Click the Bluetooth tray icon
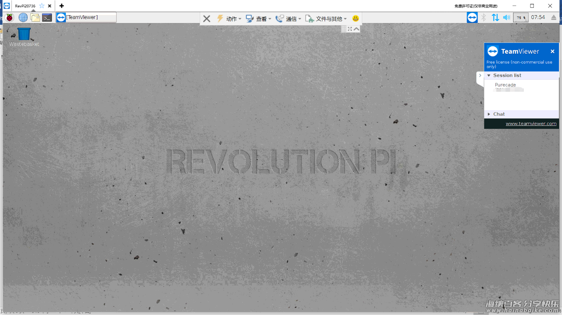The width and height of the screenshot is (562, 315). pyautogui.click(x=484, y=17)
